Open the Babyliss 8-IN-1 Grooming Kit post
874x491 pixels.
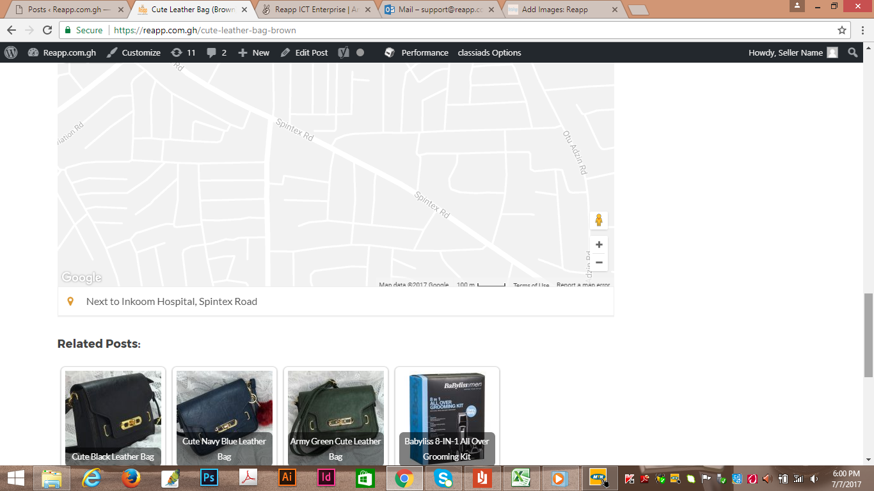coord(447,417)
